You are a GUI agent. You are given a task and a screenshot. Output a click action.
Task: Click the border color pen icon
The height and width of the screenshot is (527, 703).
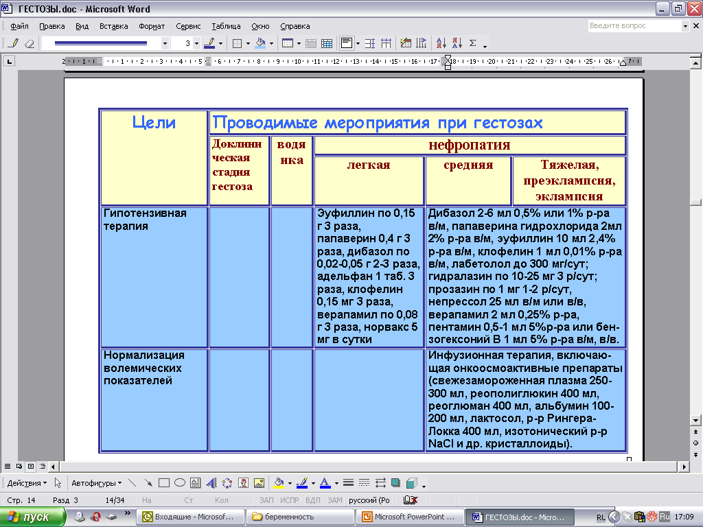pos(209,43)
